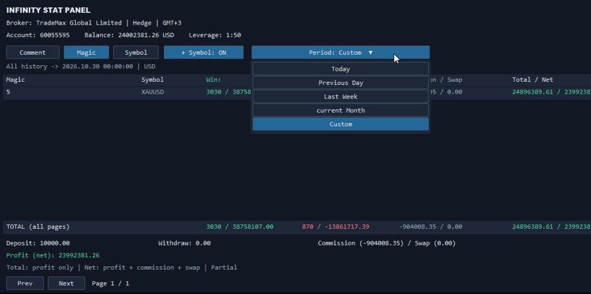591x294 pixels.
Task: Toggle the + Symbol: ON button
Action: 204,52
